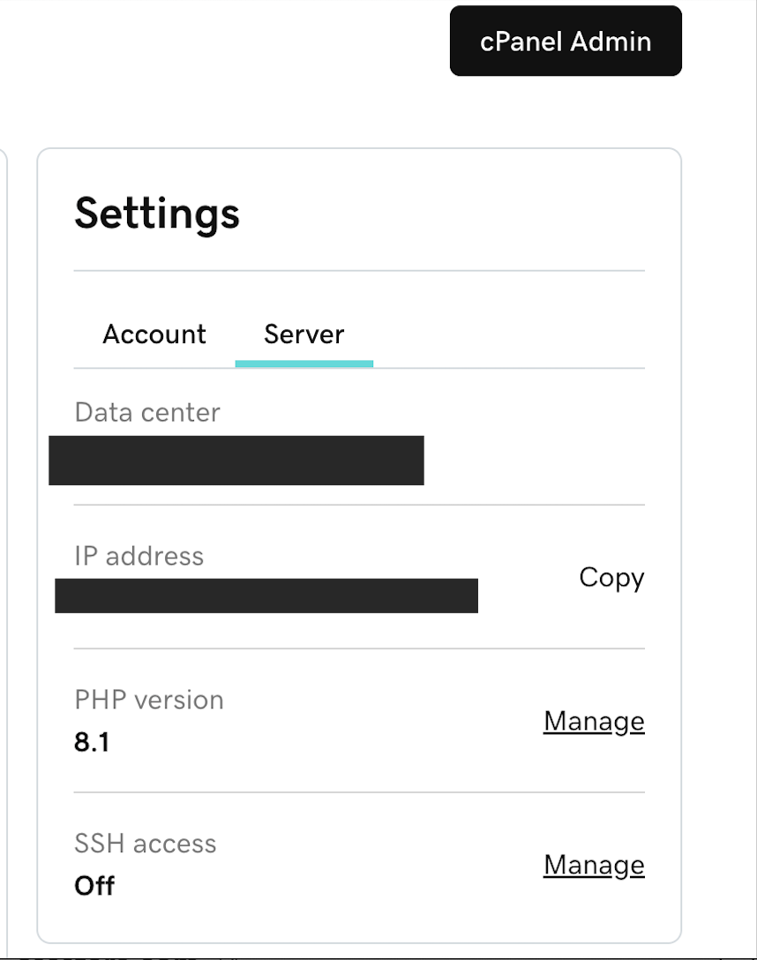The height and width of the screenshot is (960, 757).
Task: Click the active Server tab underline
Action: (304, 360)
